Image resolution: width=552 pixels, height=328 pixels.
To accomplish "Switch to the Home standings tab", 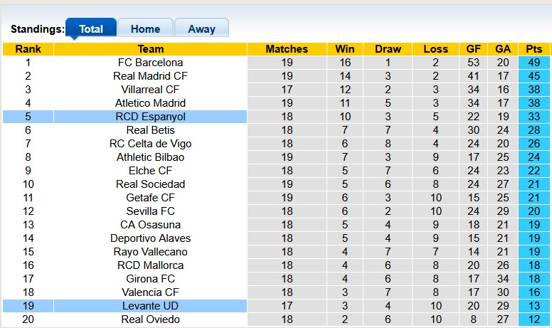I will (x=145, y=29).
